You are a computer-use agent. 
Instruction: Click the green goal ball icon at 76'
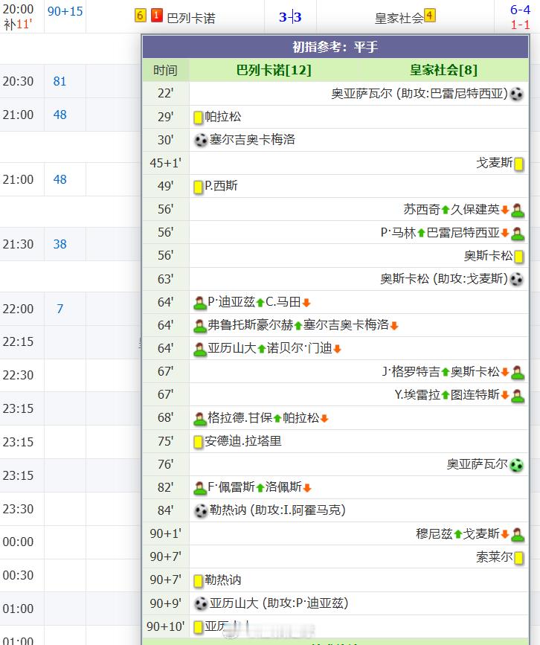point(516,465)
